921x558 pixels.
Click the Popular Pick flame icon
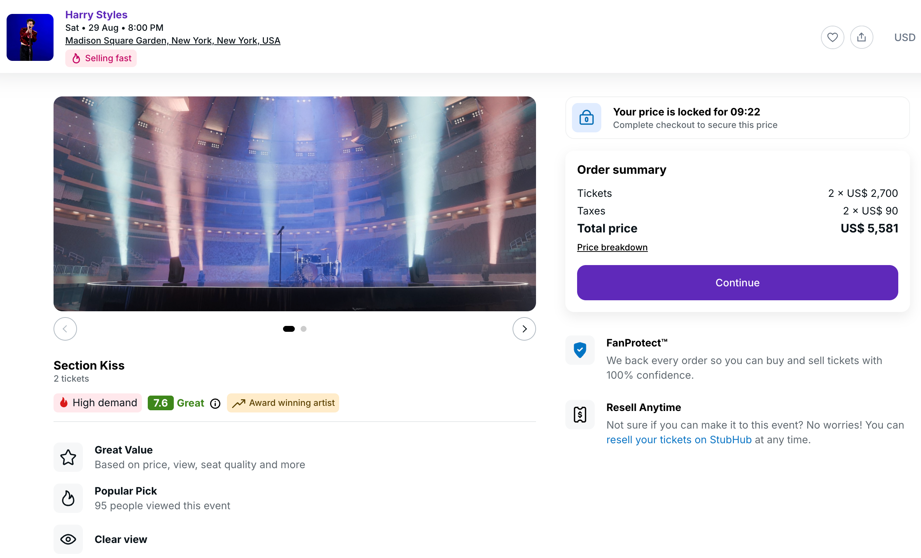(x=68, y=499)
